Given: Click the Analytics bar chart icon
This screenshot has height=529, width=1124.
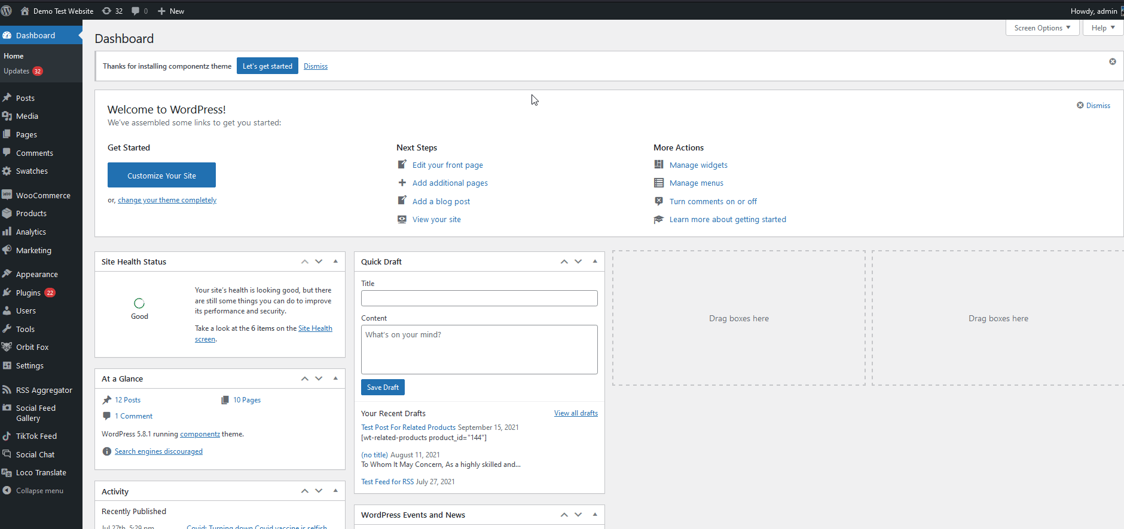Looking at the screenshot, I should [7, 232].
